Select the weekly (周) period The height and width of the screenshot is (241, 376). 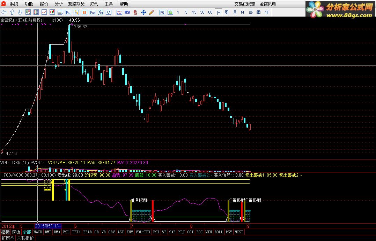point(227,12)
